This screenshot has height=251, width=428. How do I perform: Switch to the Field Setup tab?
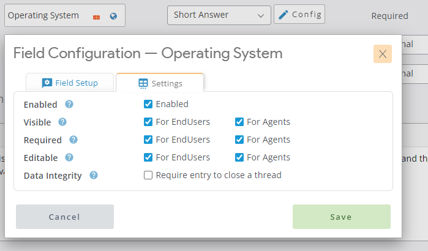(x=70, y=83)
